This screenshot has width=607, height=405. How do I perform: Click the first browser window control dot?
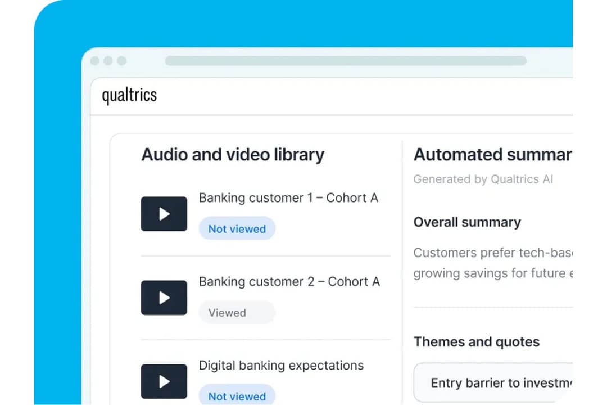pyautogui.click(x=95, y=61)
